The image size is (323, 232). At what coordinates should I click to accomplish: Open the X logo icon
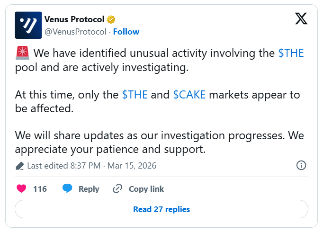click(x=301, y=18)
